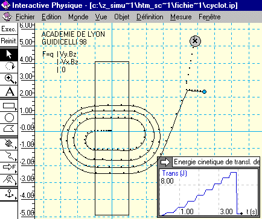Click the 't (s)' axis label
The height and width of the screenshot is (219, 262).
tap(252, 212)
